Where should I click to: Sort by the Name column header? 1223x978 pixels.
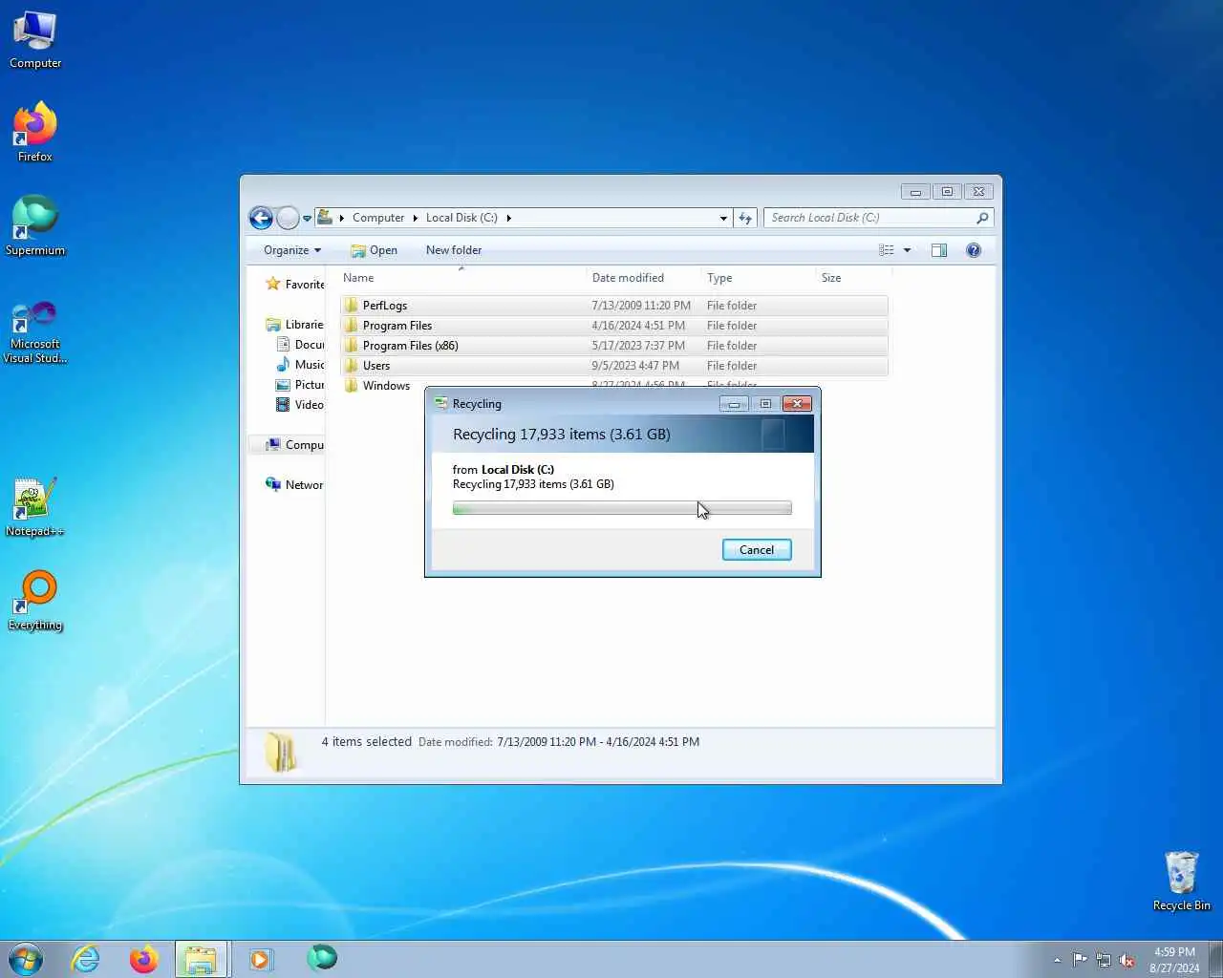click(462, 278)
